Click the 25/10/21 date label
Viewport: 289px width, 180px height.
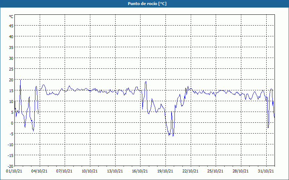tap(215, 171)
